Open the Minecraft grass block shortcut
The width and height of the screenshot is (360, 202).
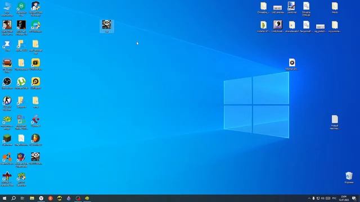pos(7,140)
